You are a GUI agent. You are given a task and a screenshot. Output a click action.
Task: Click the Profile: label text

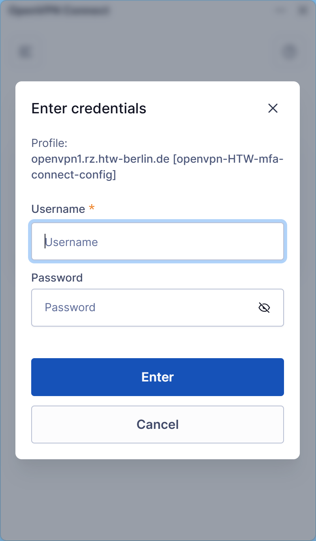click(50, 143)
